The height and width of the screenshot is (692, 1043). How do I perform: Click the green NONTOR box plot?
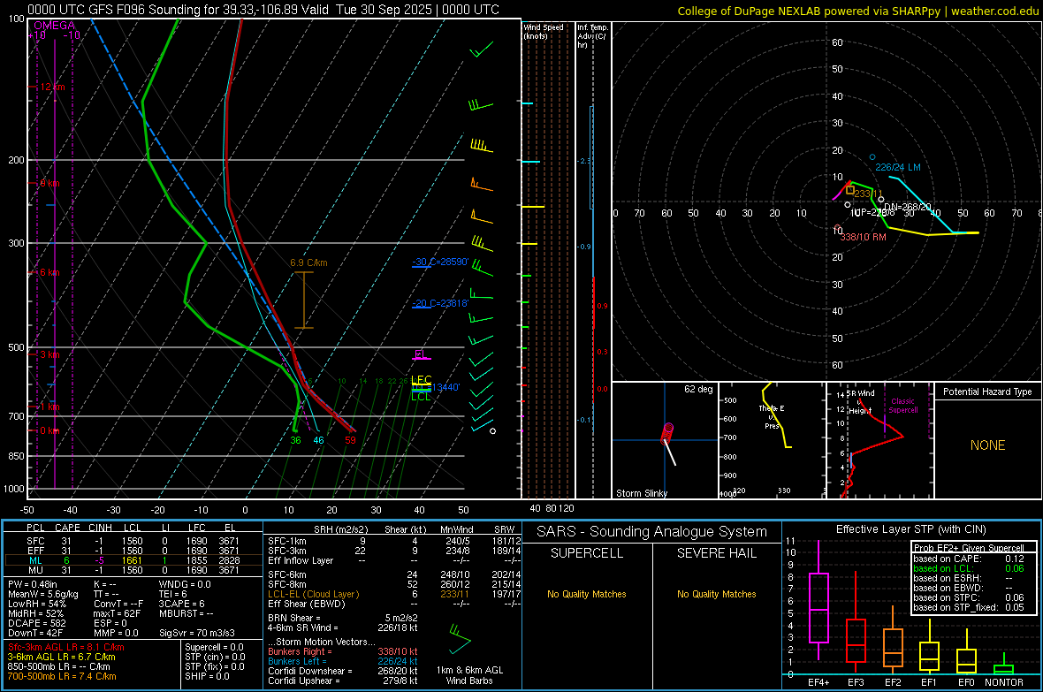point(1004,664)
